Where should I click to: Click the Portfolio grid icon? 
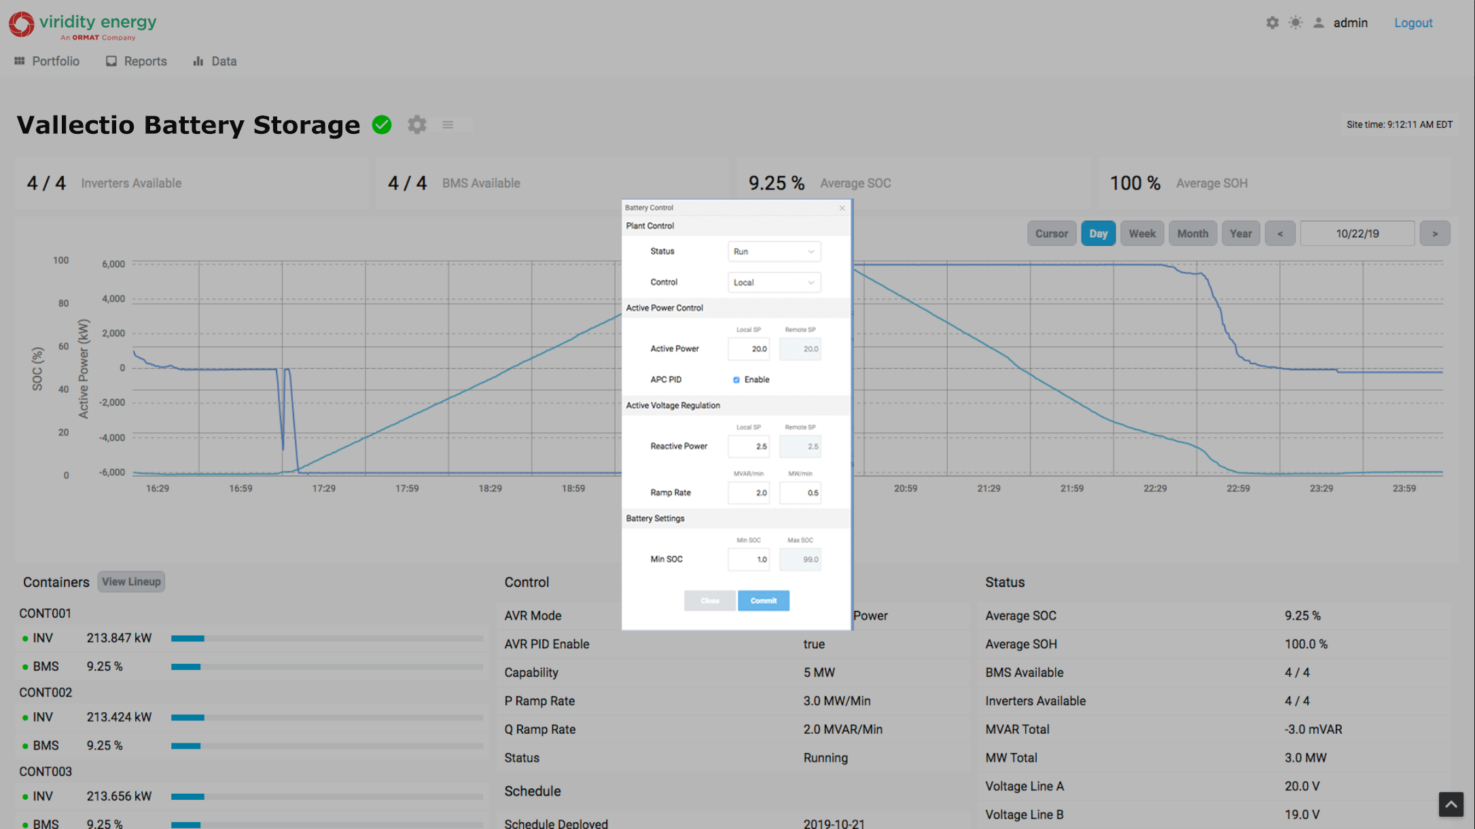(20, 61)
